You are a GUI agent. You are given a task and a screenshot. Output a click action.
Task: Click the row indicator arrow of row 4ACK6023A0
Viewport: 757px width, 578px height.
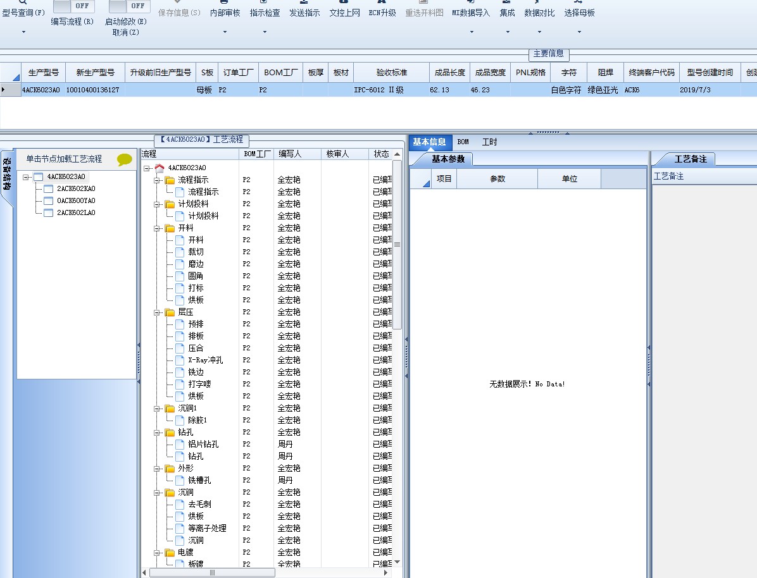[3, 90]
